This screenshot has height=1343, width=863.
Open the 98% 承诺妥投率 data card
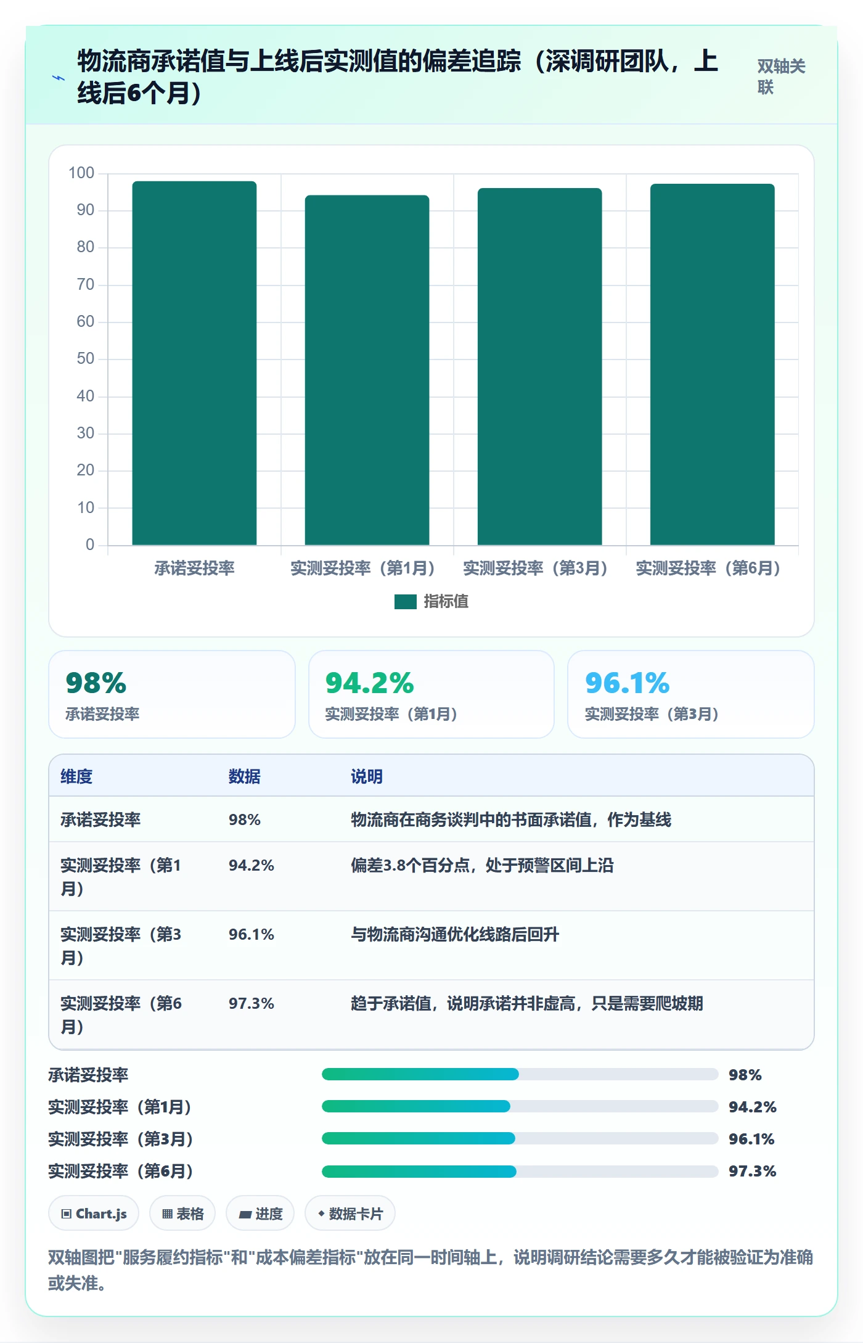tap(172, 694)
